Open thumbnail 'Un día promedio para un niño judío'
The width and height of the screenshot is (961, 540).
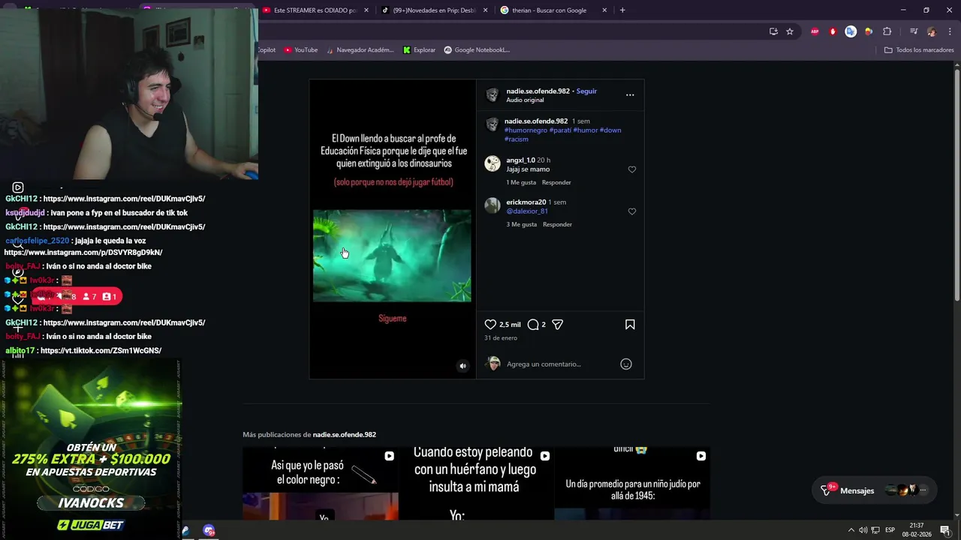(632, 484)
